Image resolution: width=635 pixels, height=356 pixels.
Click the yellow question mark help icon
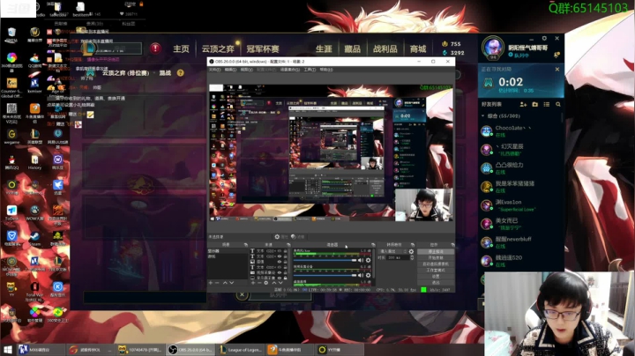pyautogui.click(x=180, y=73)
